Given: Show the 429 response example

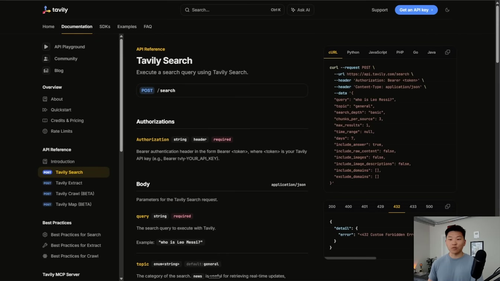Looking at the screenshot, I should click(x=380, y=207).
